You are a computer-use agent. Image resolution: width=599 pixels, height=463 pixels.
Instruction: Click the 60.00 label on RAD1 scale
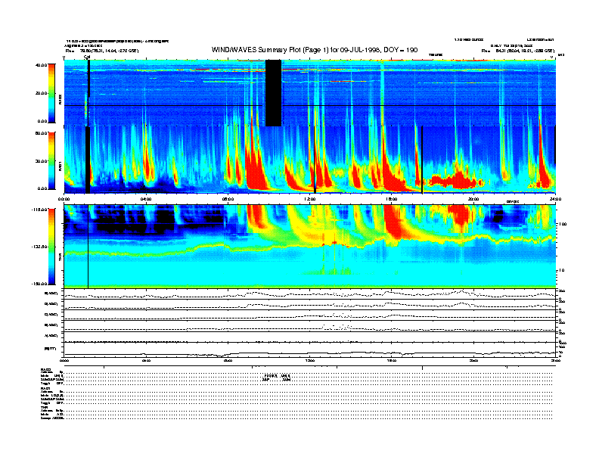click(x=41, y=133)
